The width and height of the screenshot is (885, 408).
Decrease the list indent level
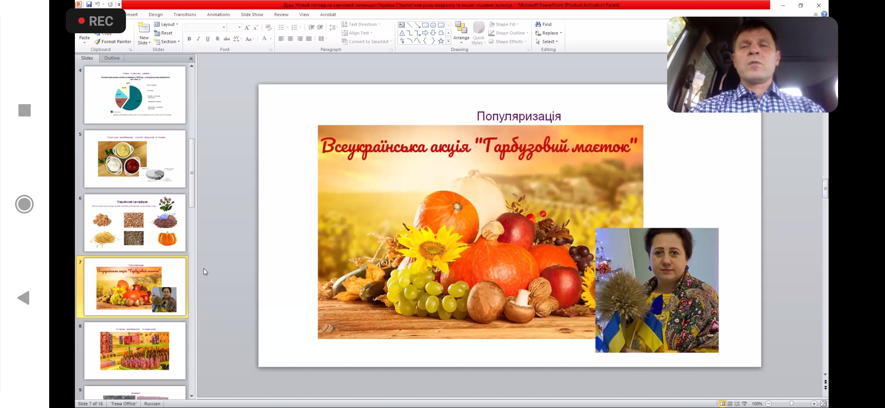(311, 27)
